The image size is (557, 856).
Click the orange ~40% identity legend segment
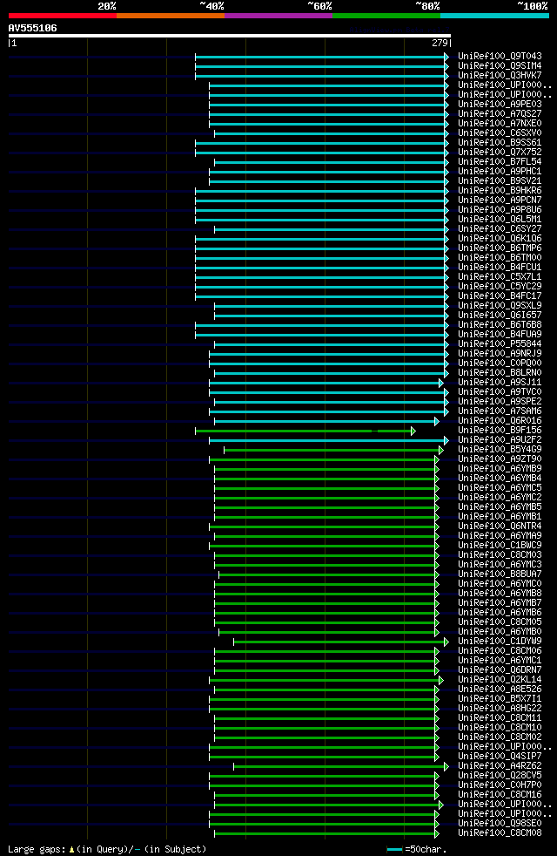point(171,16)
